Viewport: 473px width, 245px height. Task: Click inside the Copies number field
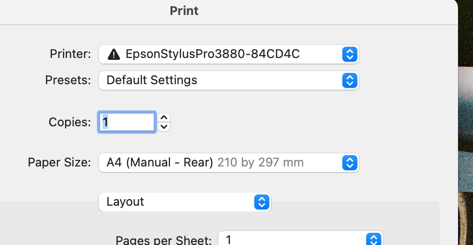pyautogui.click(x=127, y=122)
